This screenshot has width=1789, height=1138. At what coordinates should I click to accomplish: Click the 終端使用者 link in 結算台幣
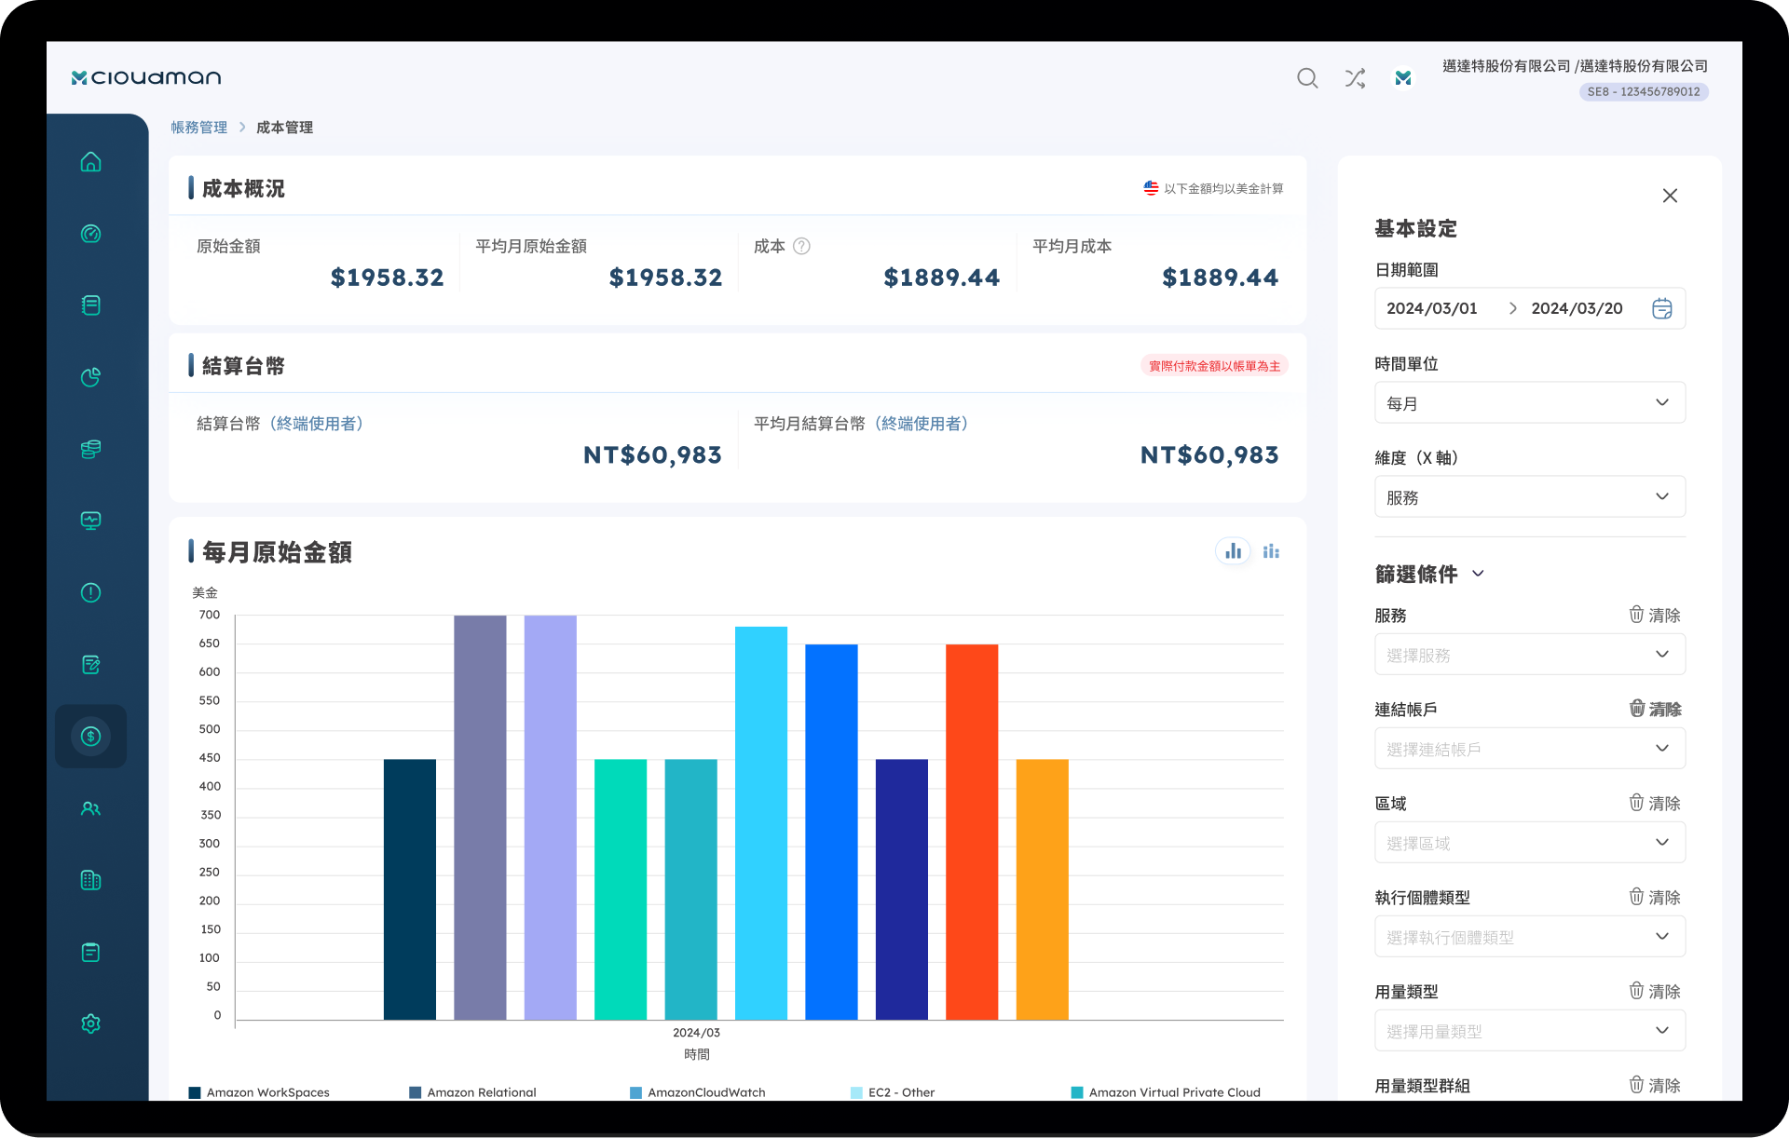[317, 424]
